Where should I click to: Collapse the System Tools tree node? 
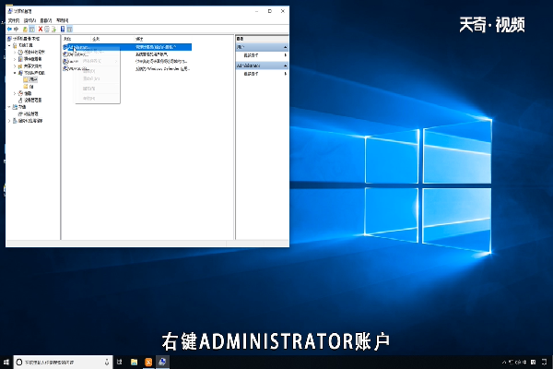click(9, 45)
